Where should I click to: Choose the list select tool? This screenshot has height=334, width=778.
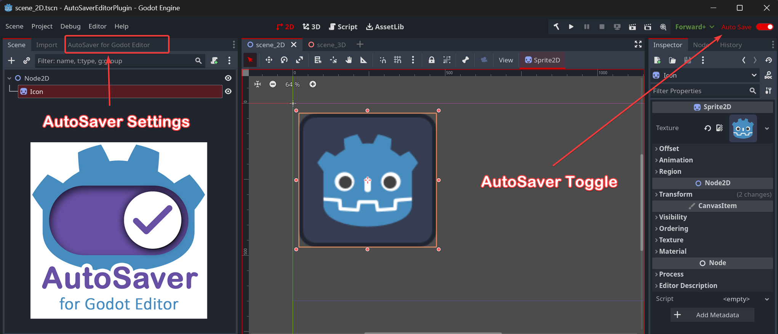click(x=318, y=60)
